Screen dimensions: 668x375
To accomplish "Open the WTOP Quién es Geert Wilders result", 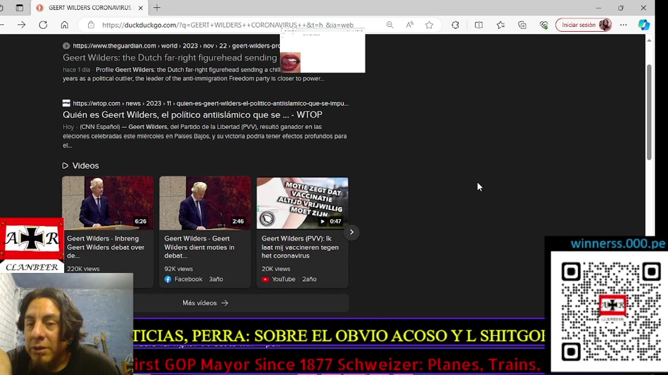I will [x=193, y=115].
